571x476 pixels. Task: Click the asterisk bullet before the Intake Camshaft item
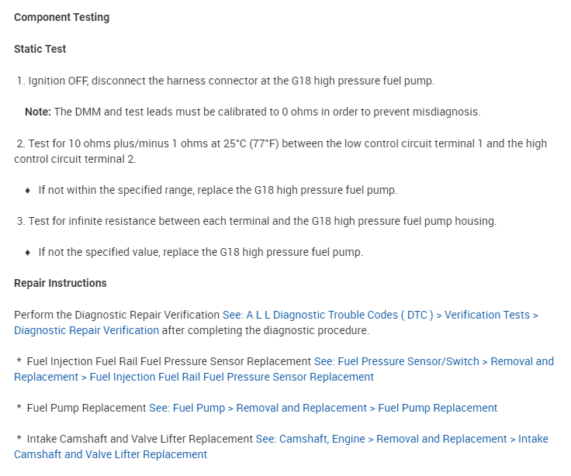[19, 439]
